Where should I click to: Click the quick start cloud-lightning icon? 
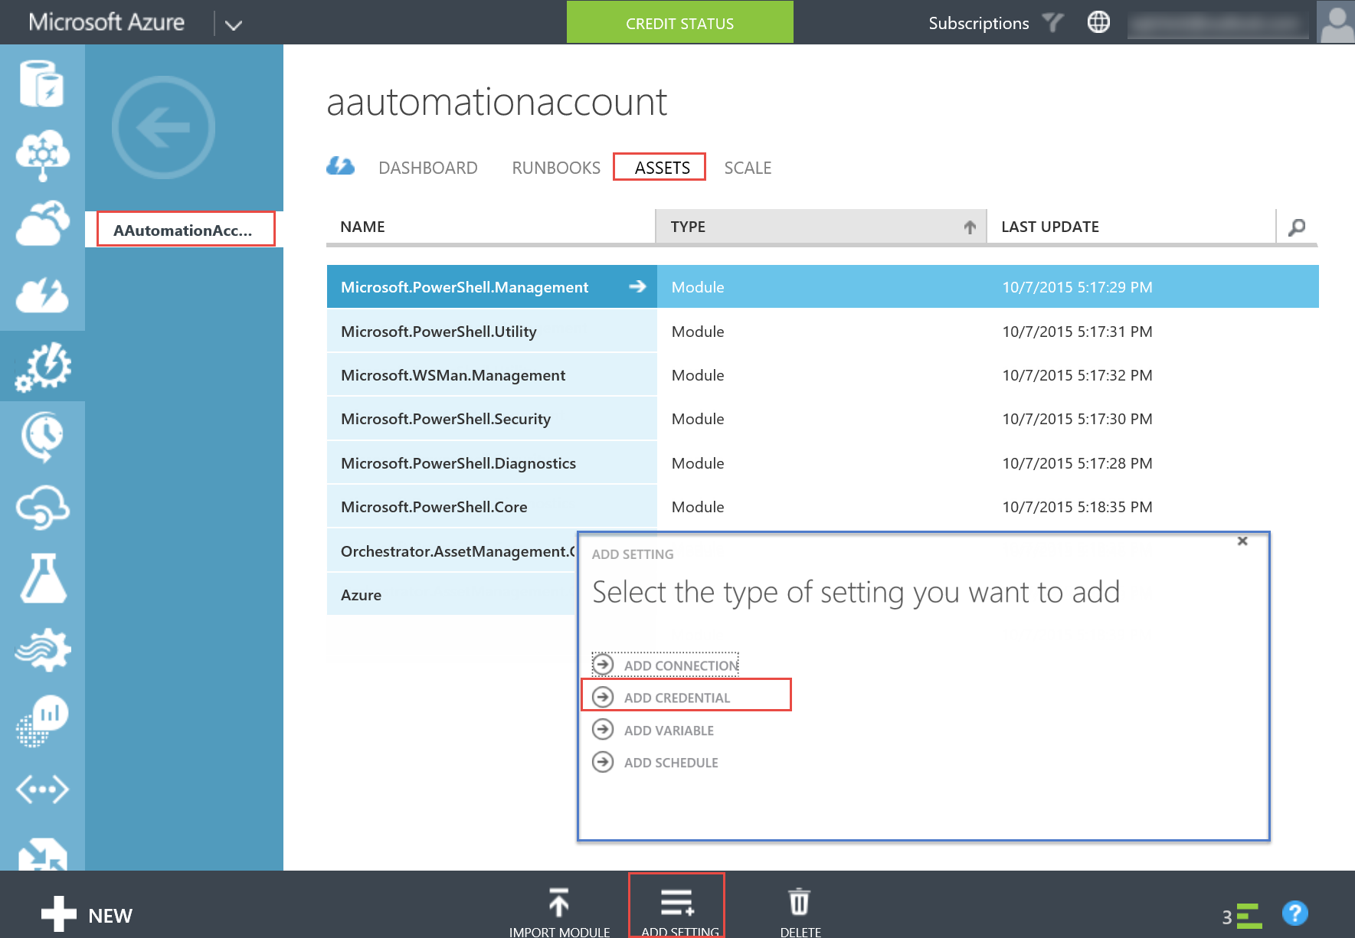[340, 166]
